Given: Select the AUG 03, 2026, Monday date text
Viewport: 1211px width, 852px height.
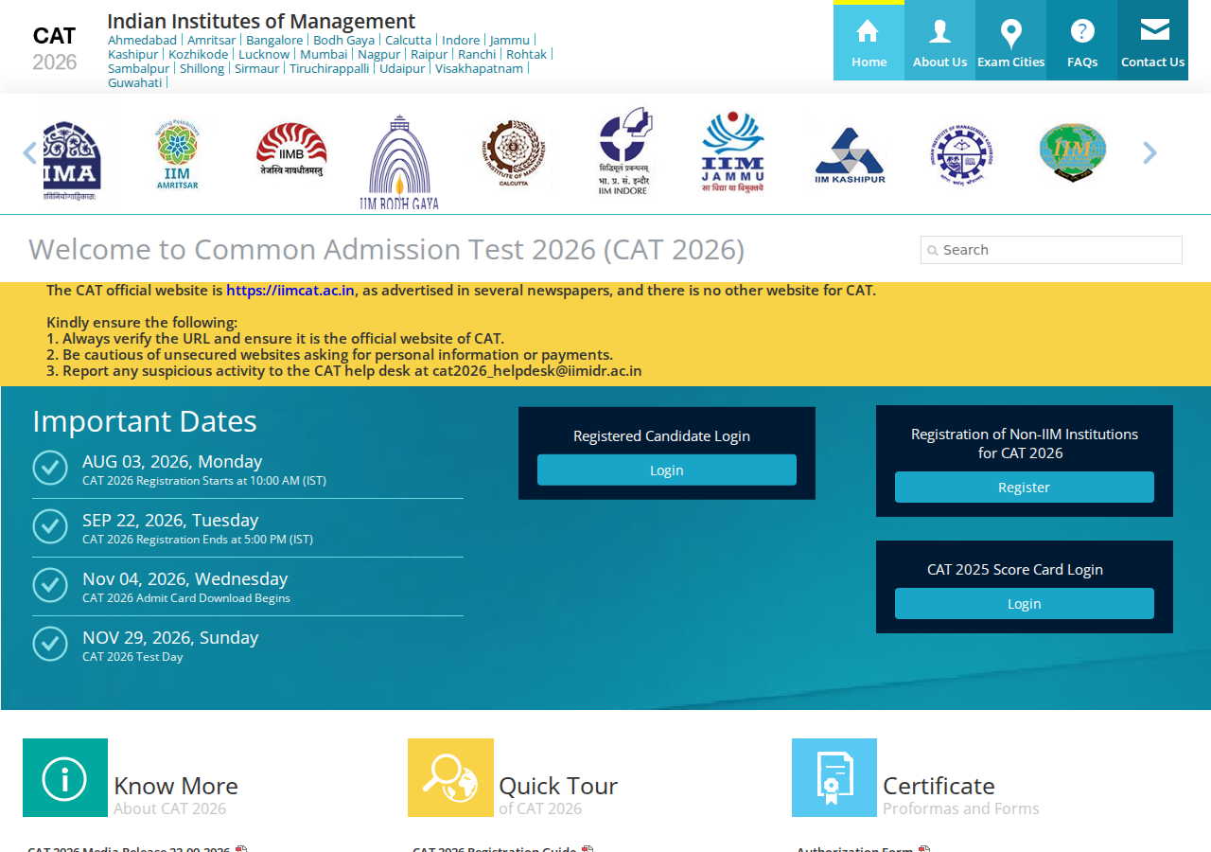Looking at the screenshot, I should click(172, 462).
